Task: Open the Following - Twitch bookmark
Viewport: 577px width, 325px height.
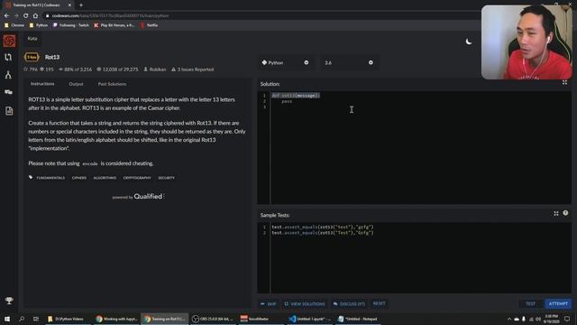Action: [71, 25]
